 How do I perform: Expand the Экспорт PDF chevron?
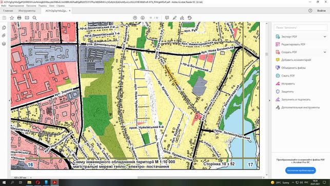coord(325,36)
